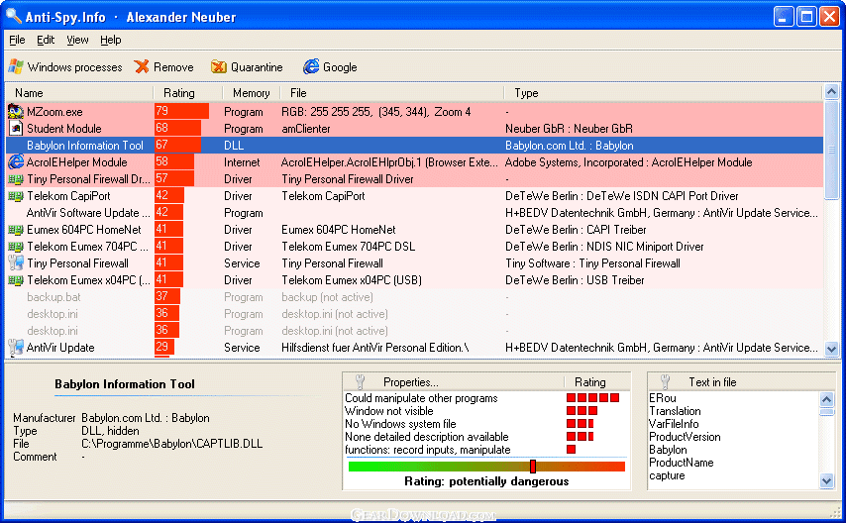
Task: Click the process list scrollbar thumb
Action: pos(831,149)
